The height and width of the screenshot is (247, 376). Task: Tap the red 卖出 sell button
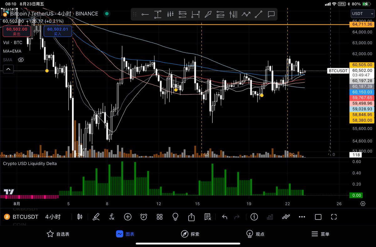pos(17,31)
